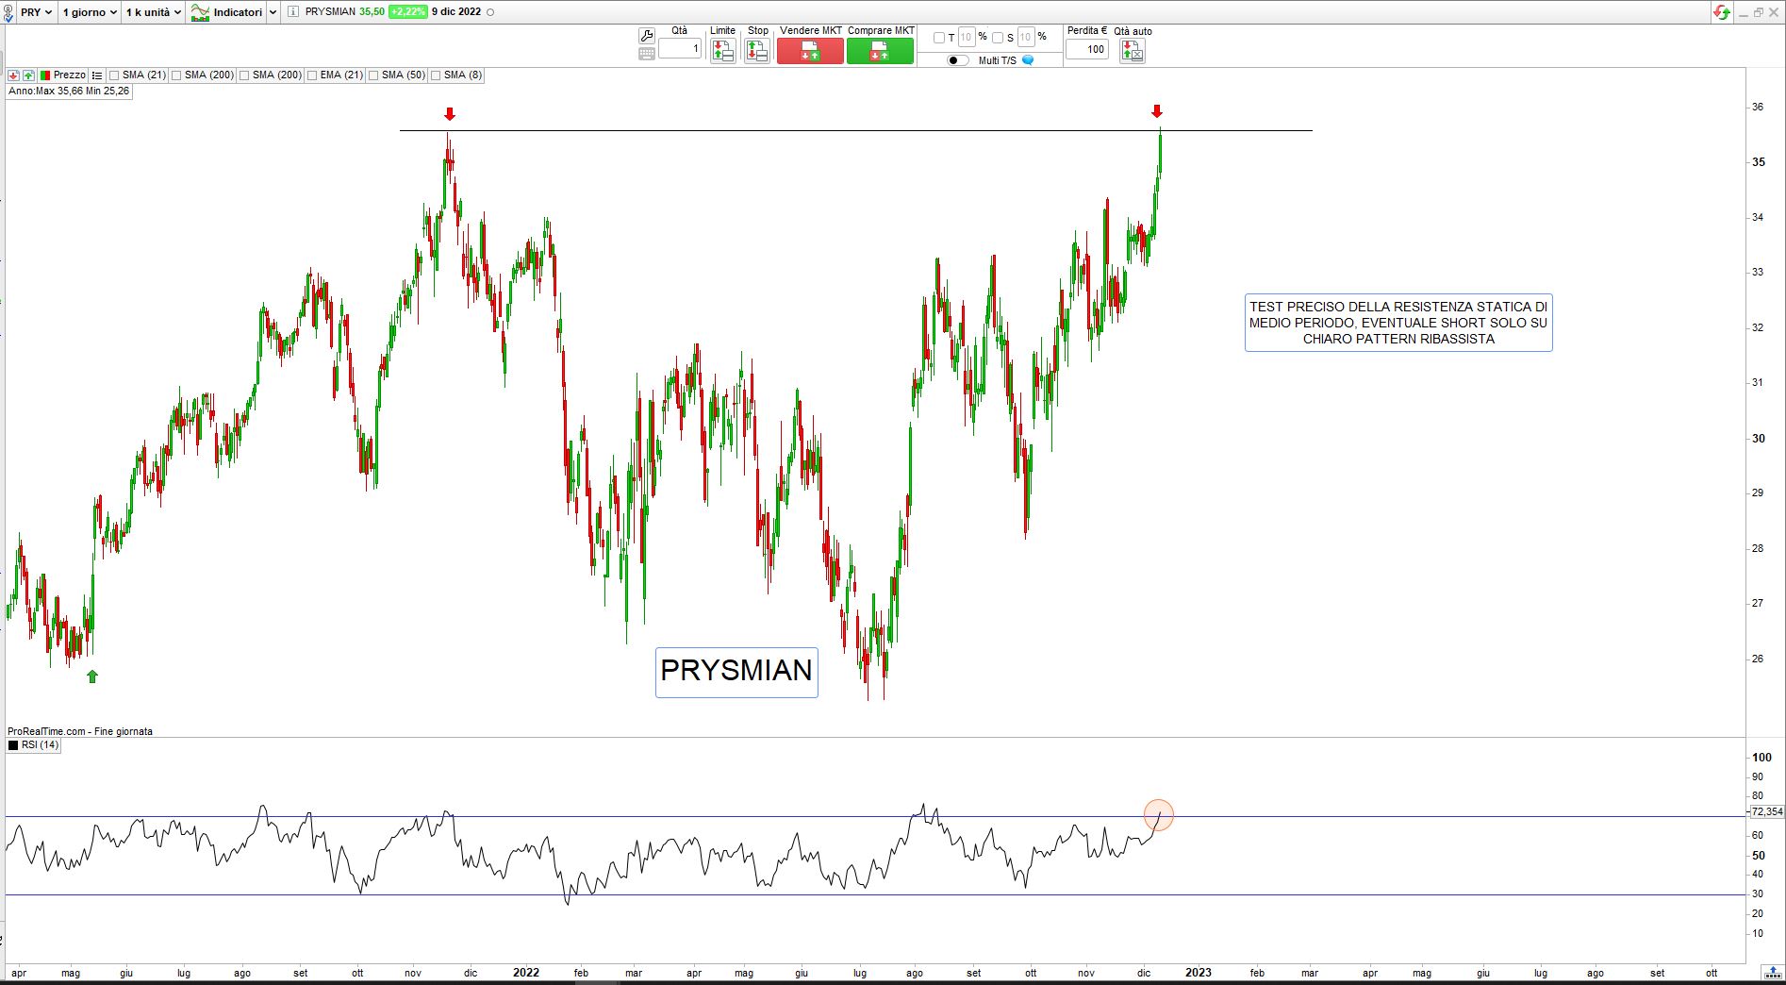
Task: Open the PRY ticker dropdown
Action: click(37, 12)
